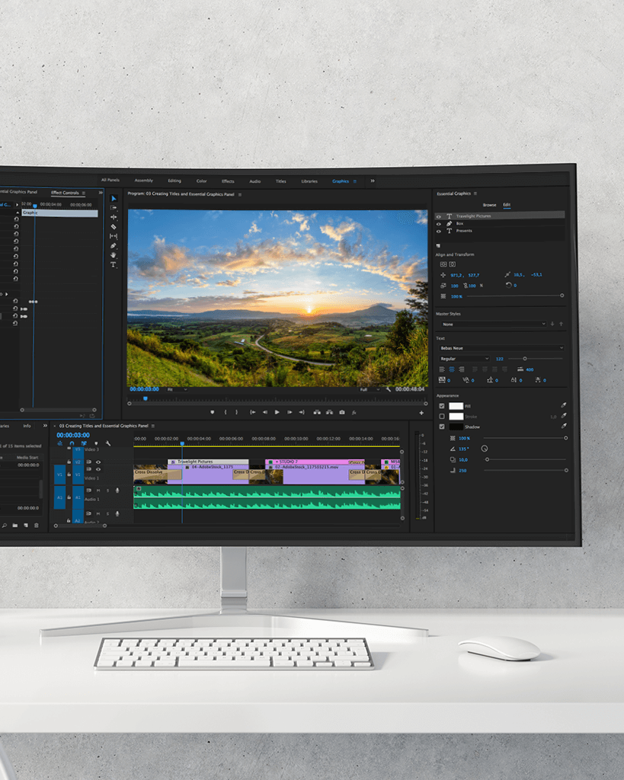
Task: Select the Type tool in toolbar
Action: [114, 265]
